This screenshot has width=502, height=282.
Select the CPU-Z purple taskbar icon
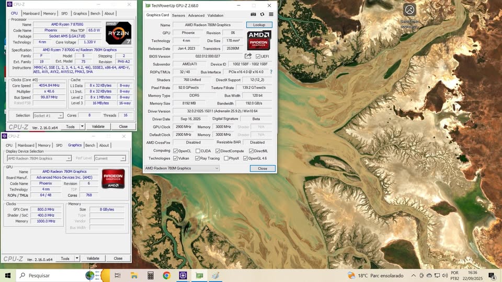coord(183,275)
